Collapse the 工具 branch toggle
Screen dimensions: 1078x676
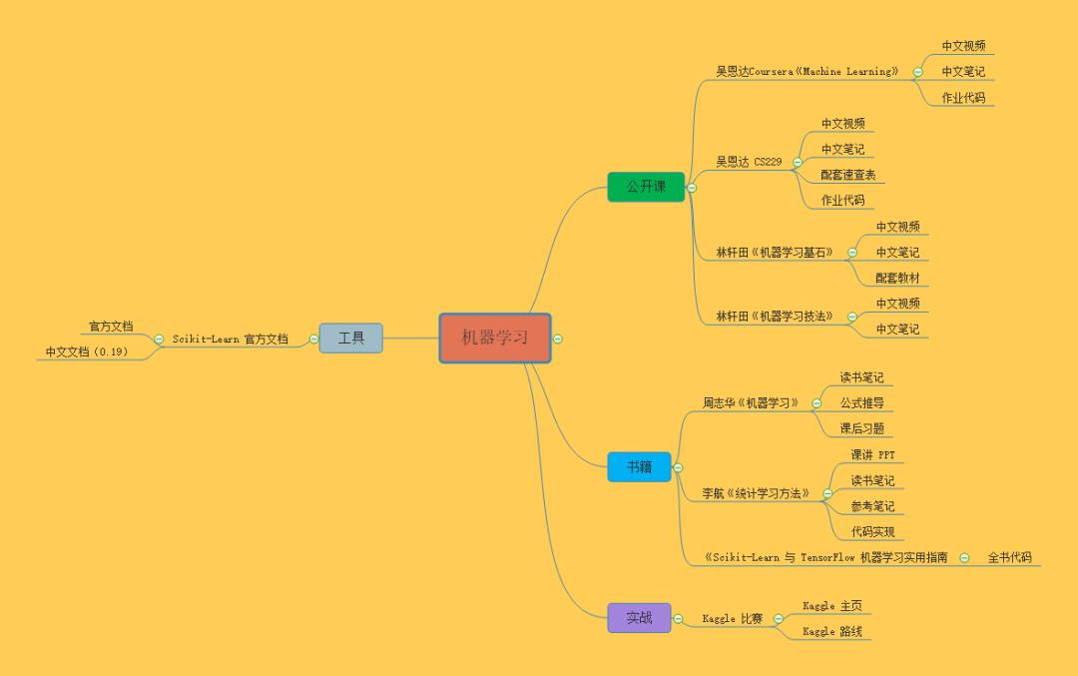(x=314, y=339)
